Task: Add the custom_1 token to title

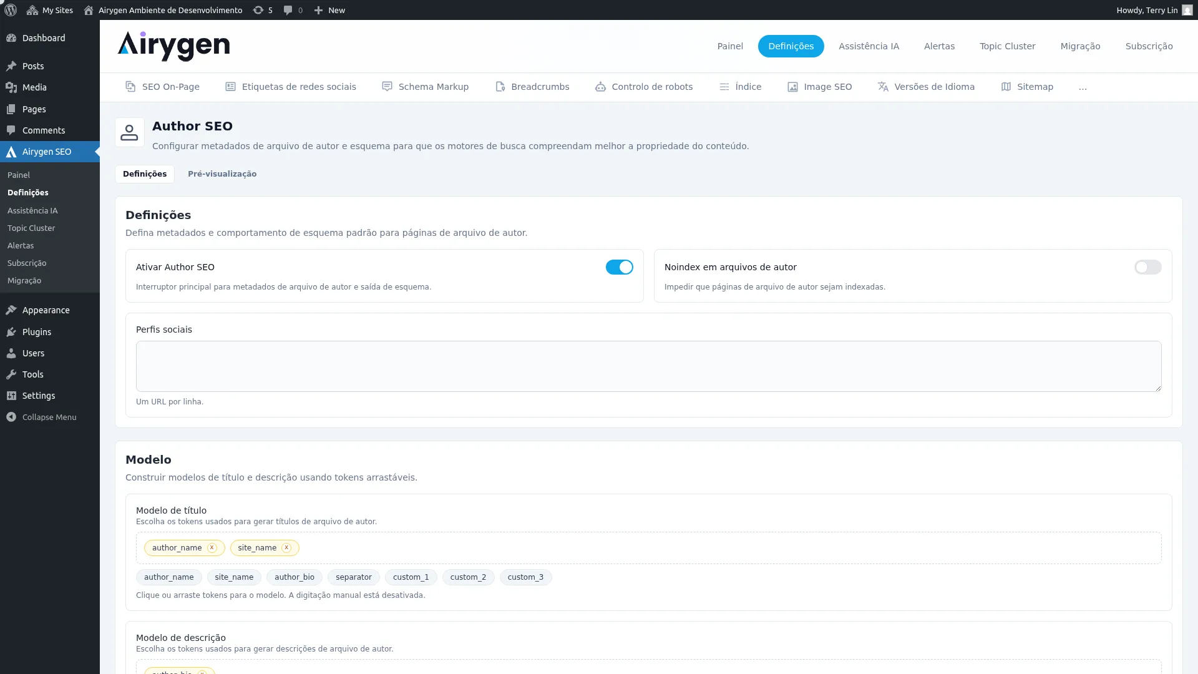Action: [x=411, y=577]
